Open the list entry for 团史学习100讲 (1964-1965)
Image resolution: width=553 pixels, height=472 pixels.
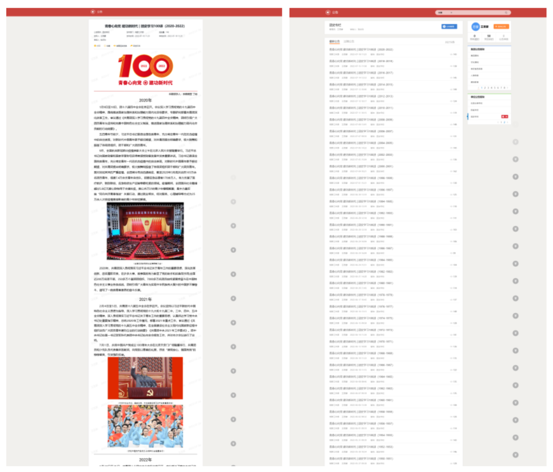click(x=361, y=377)
